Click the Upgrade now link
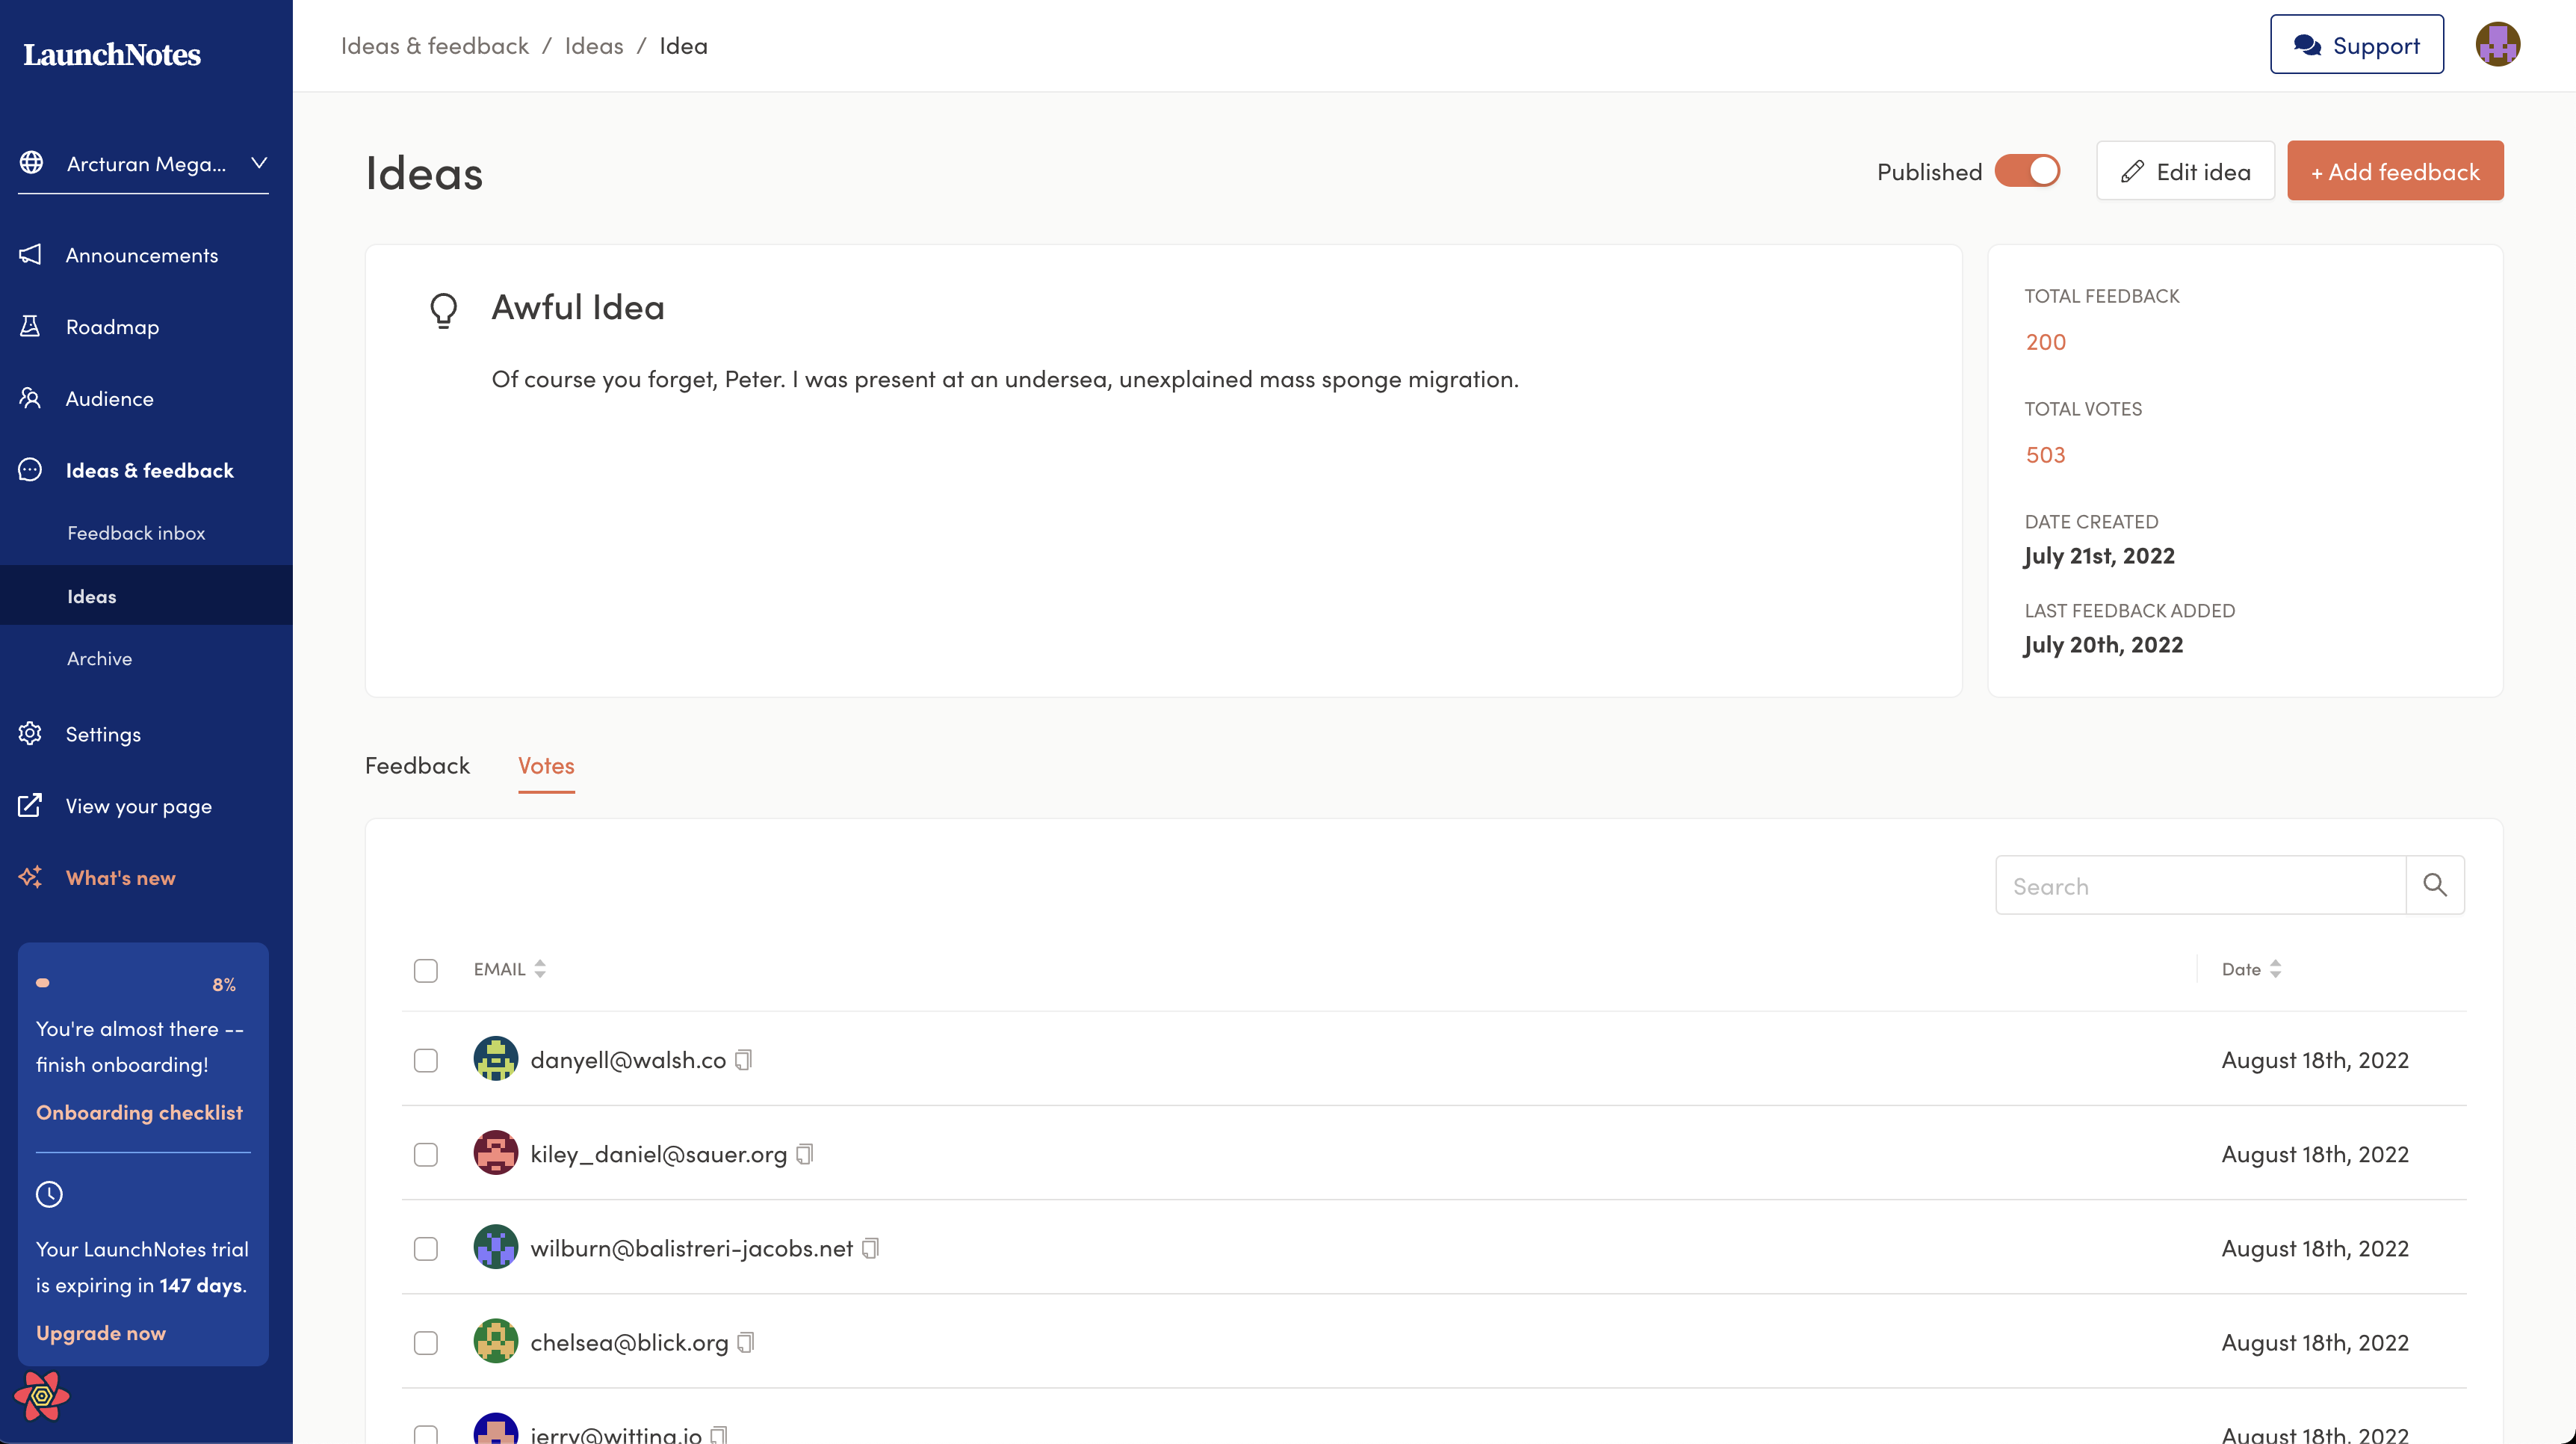 tap(101, 1333)
